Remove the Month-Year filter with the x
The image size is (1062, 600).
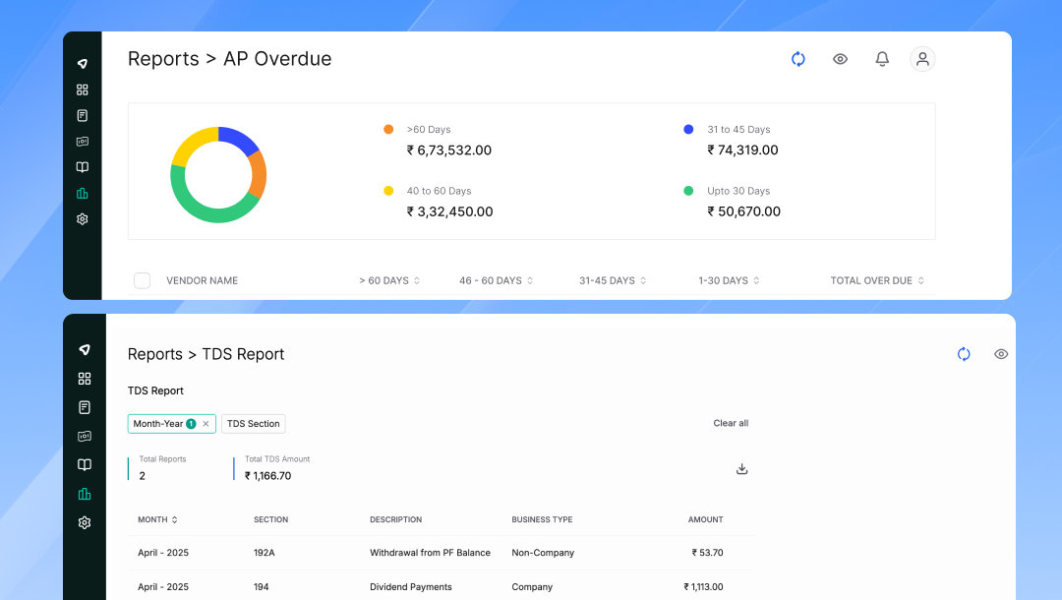pyautogui.click(x=206, y=424)
